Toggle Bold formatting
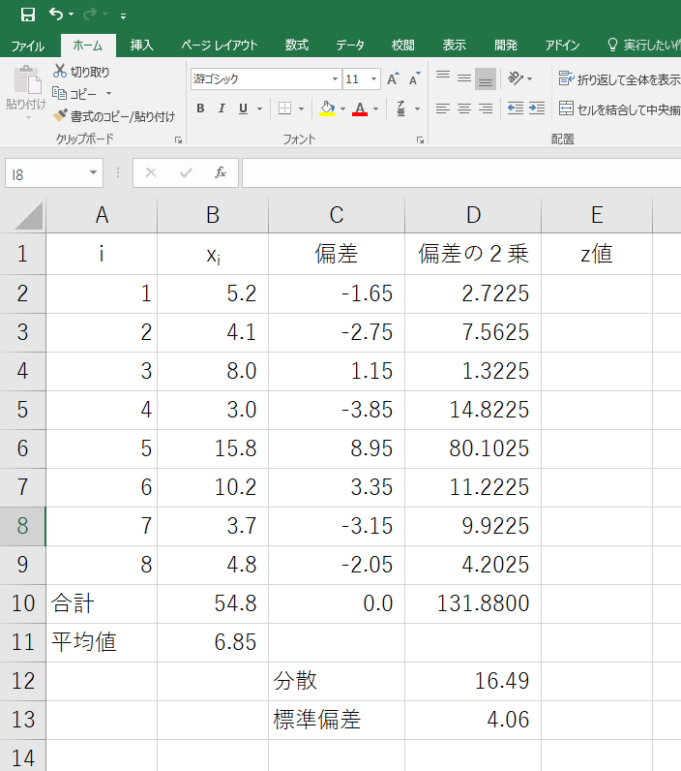This screenshot has height=771, width=681. click(200, 108)
